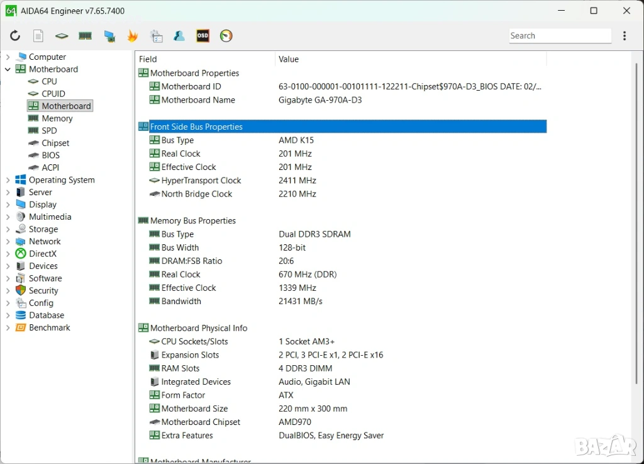Expand the Computer tree node
644x464 pixels.
click(x=8, y=57)
